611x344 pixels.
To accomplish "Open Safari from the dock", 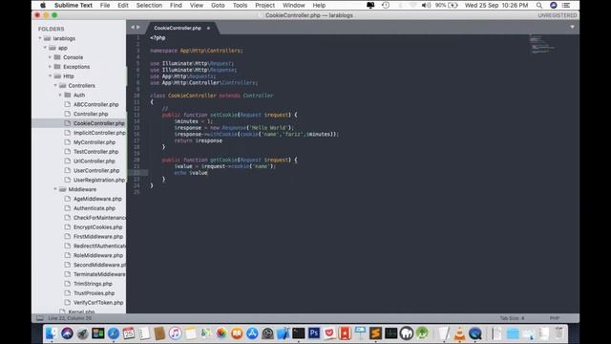I will [x=114, y=333].
